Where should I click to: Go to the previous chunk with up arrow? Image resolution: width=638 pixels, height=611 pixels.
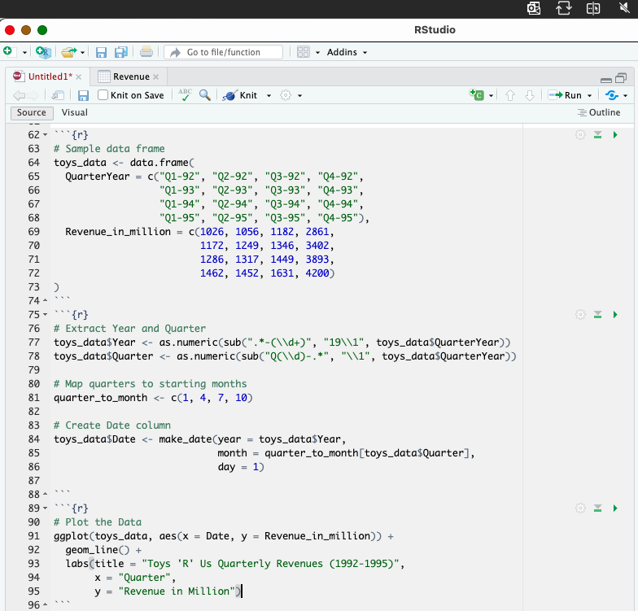509,95
